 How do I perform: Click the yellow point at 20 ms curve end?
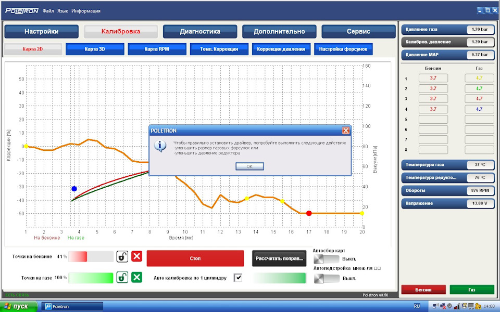point(361,213)
